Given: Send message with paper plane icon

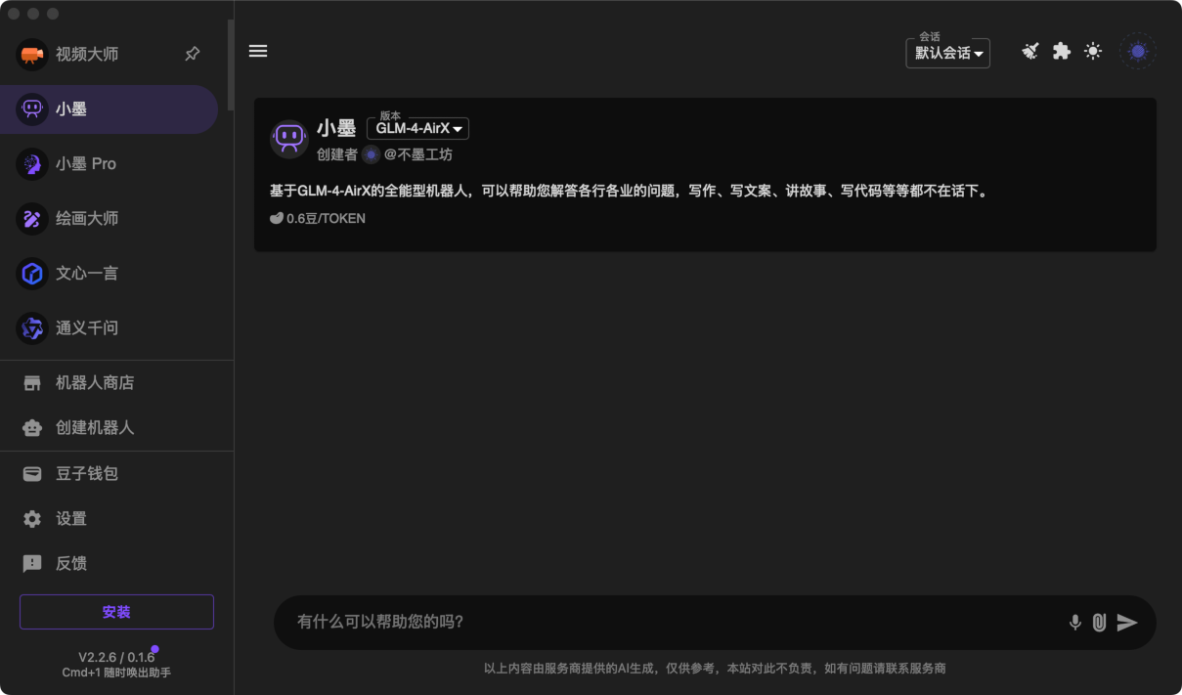Looking at the screenshot, I should pos(1127,623).
